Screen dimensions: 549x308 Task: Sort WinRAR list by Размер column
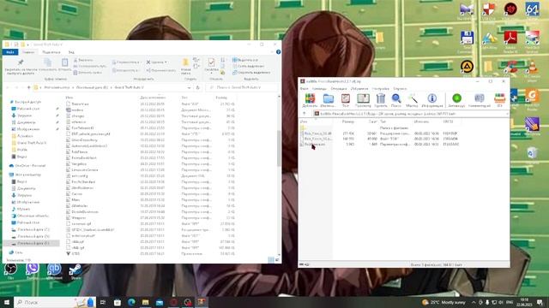348,121
